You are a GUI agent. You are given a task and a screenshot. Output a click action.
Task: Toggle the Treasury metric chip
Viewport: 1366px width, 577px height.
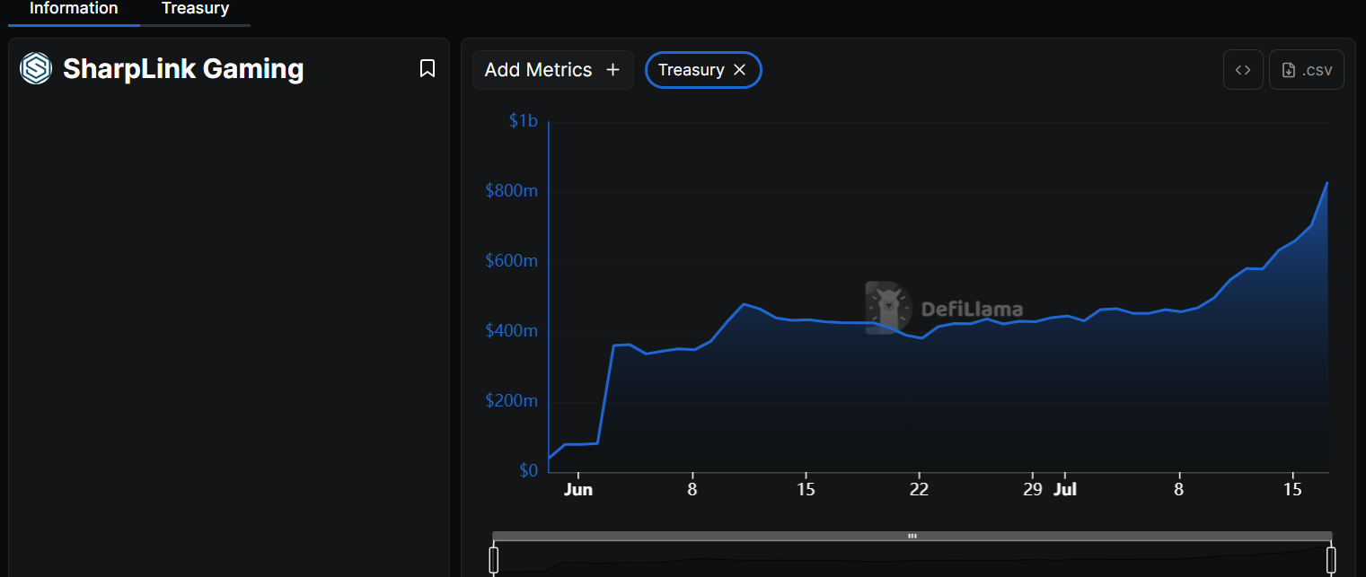(703, 70)
